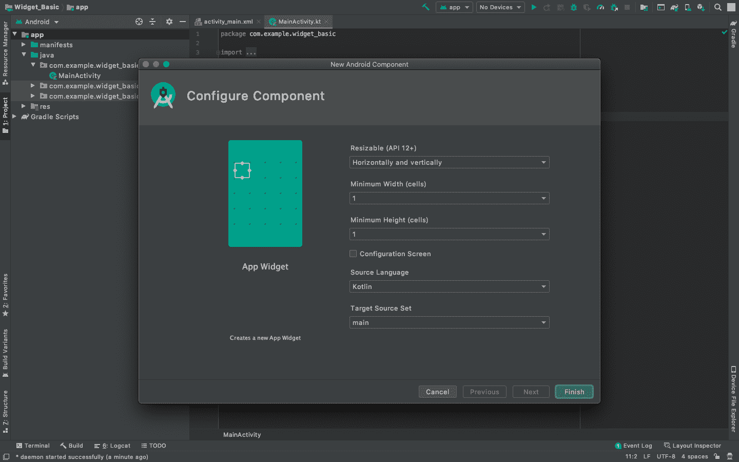
Task: Click the Debug app bug icon
Action: (574, 7)
